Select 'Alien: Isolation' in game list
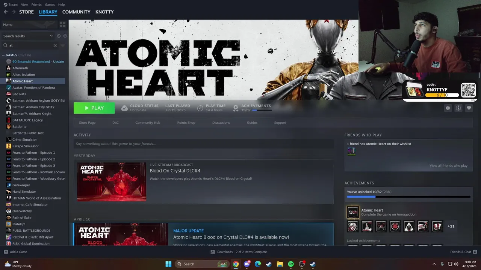481x270 pixels. click(x=35, y=75)
